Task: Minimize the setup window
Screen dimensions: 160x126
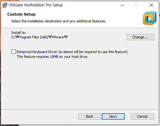Action: (x=122, y=5)
